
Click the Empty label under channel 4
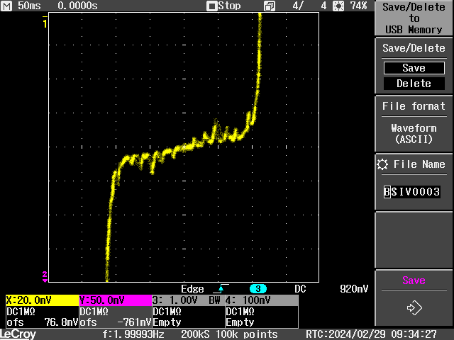click(240, 322)
